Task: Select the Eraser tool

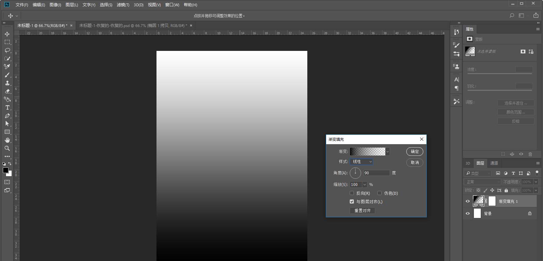Action: pyautogui.click(x=7, y=91)
